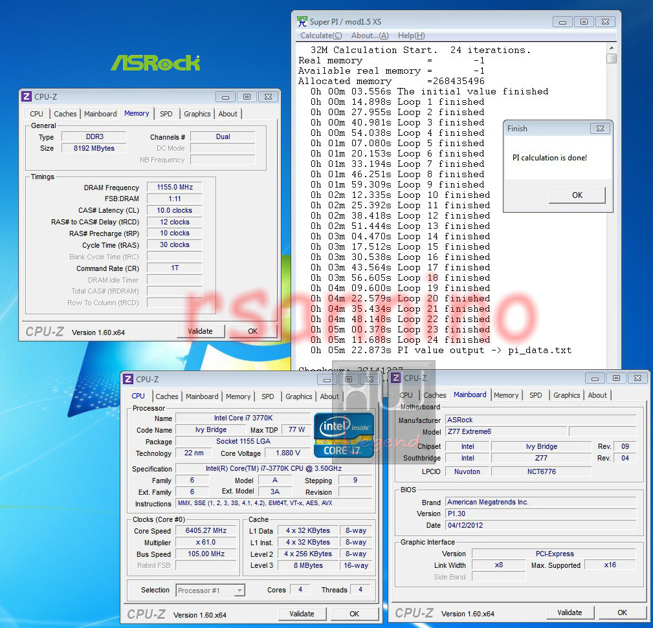Close the Super PI window
Image resolution: width=653 pixels, height=628 pixels.
pos(606,21)
